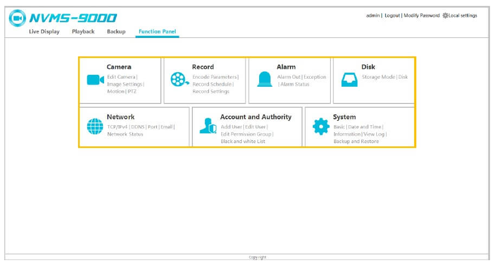Open Port settings link
This screenshot has height=264, width=496.
pyautogui.click(x=152, y=127)
